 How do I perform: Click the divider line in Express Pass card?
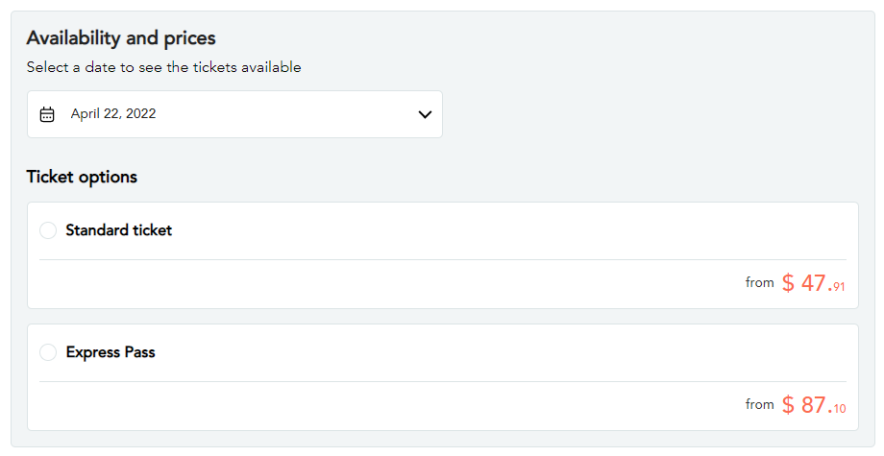pyautogui.click(x=442, y=381)
